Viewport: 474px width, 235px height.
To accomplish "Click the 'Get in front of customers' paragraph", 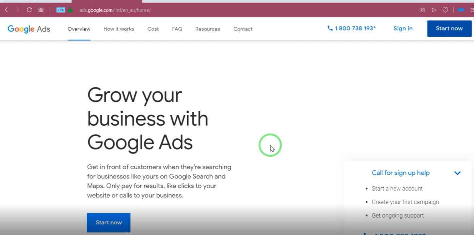I will point(159,181).
